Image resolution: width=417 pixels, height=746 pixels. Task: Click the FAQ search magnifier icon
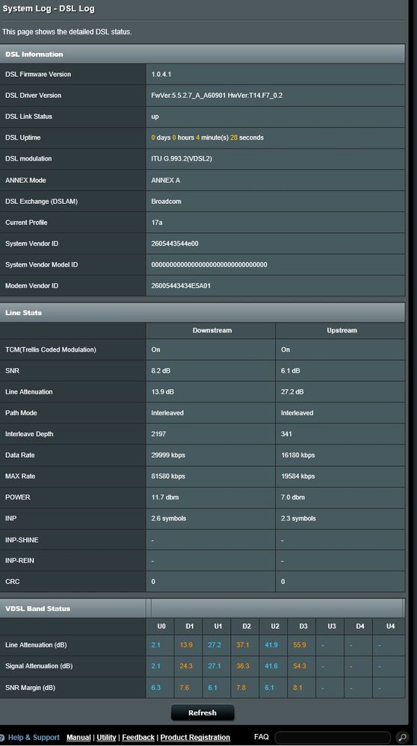point(402,738)
